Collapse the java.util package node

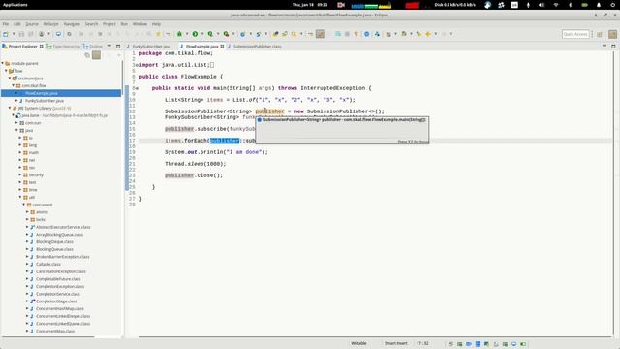point(20,197)
